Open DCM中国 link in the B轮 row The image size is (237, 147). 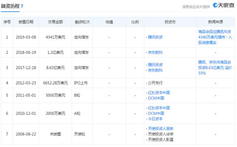pyautogui.click(x=156, y=98)
